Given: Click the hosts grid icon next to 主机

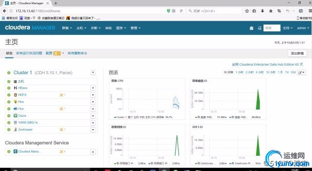Looking at the screenshot, I should tap(15, 81).
